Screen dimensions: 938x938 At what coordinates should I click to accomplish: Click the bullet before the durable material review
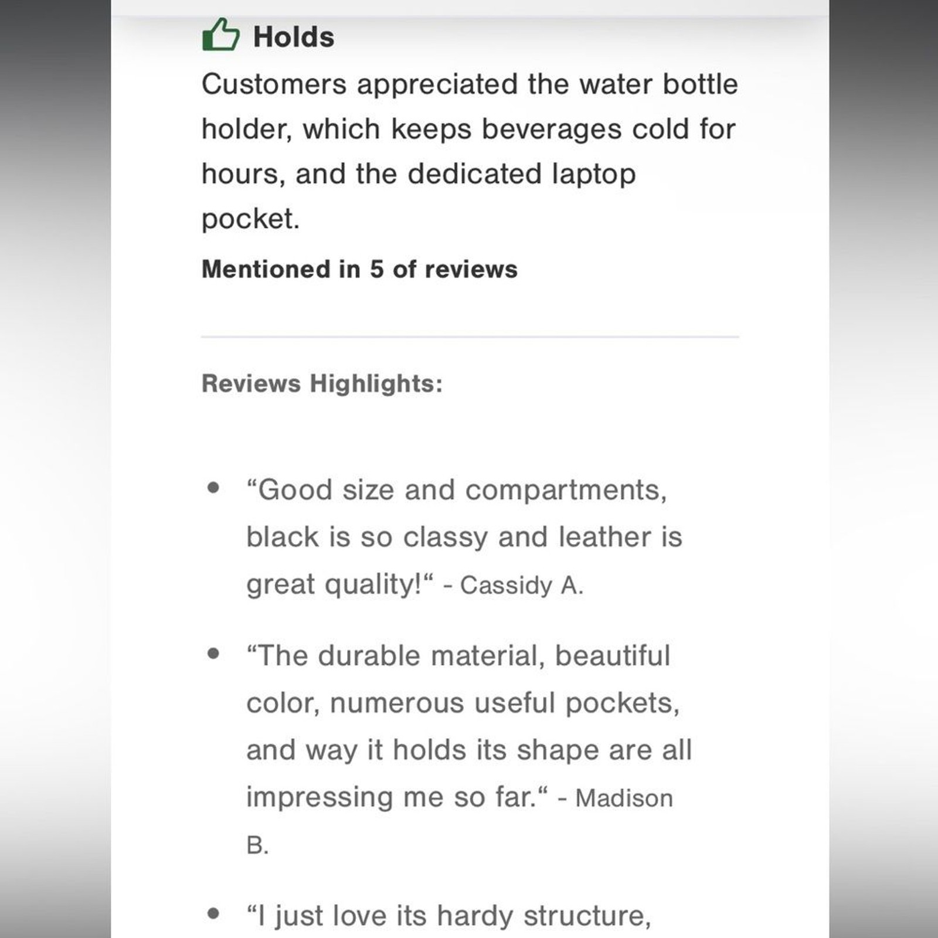tap(213, 653)
